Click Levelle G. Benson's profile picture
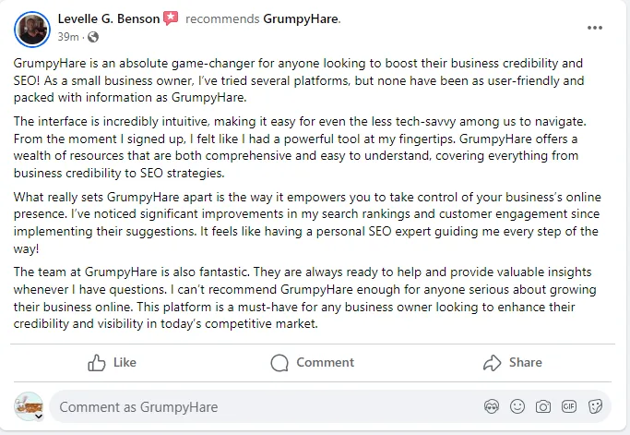The image size is (630, 435). (x=31, y=29)
